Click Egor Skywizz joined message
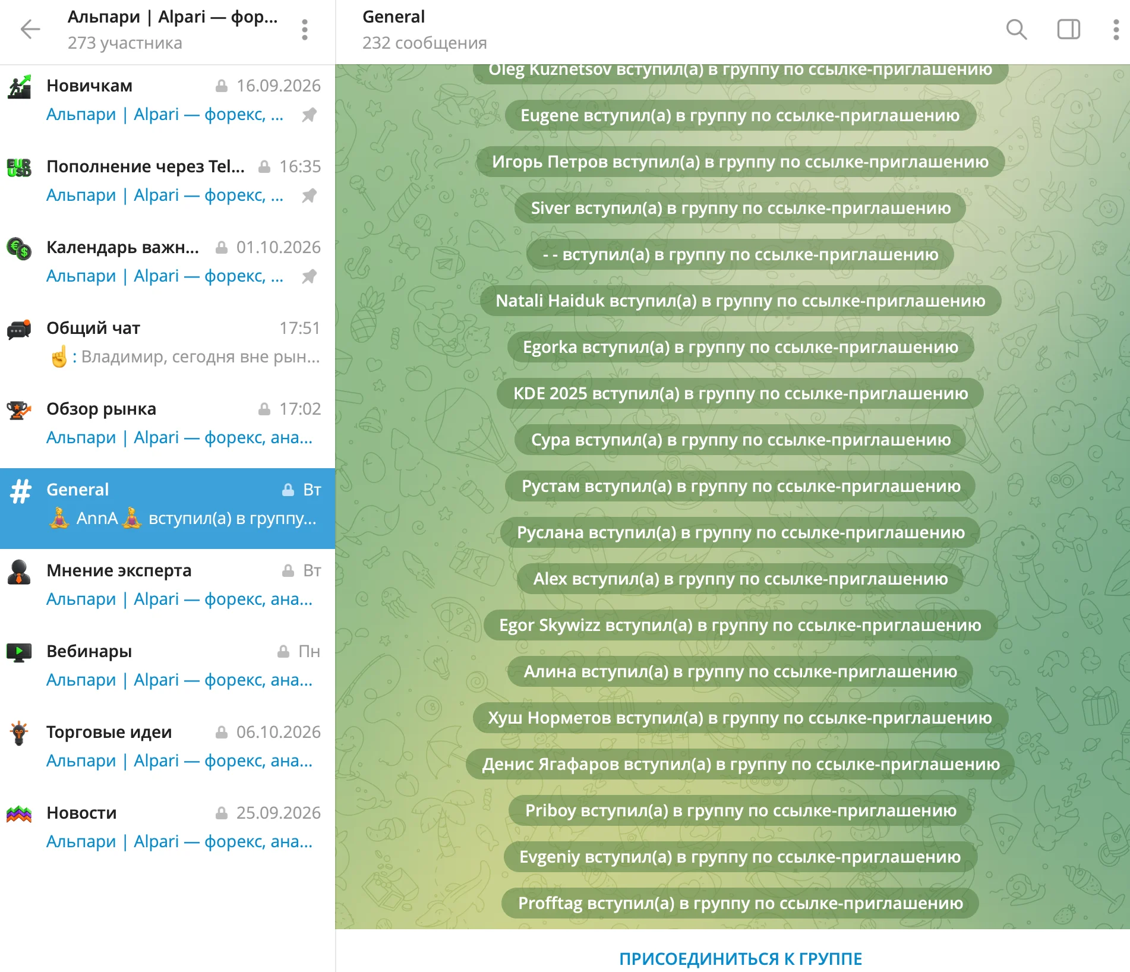The image size is (1130, 972). coord(740,625)
